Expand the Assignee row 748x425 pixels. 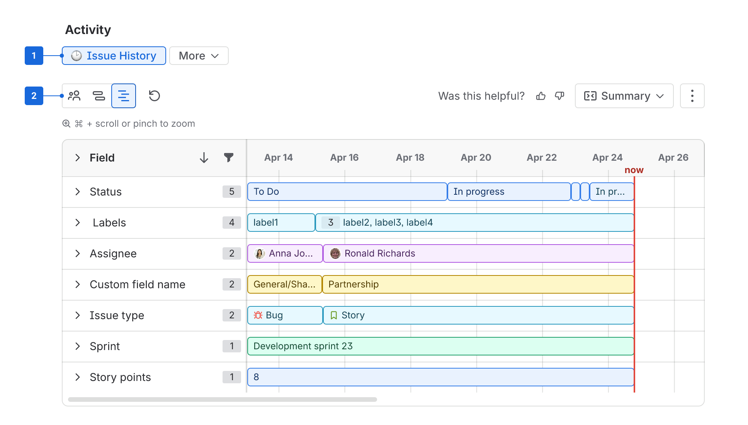78,253
